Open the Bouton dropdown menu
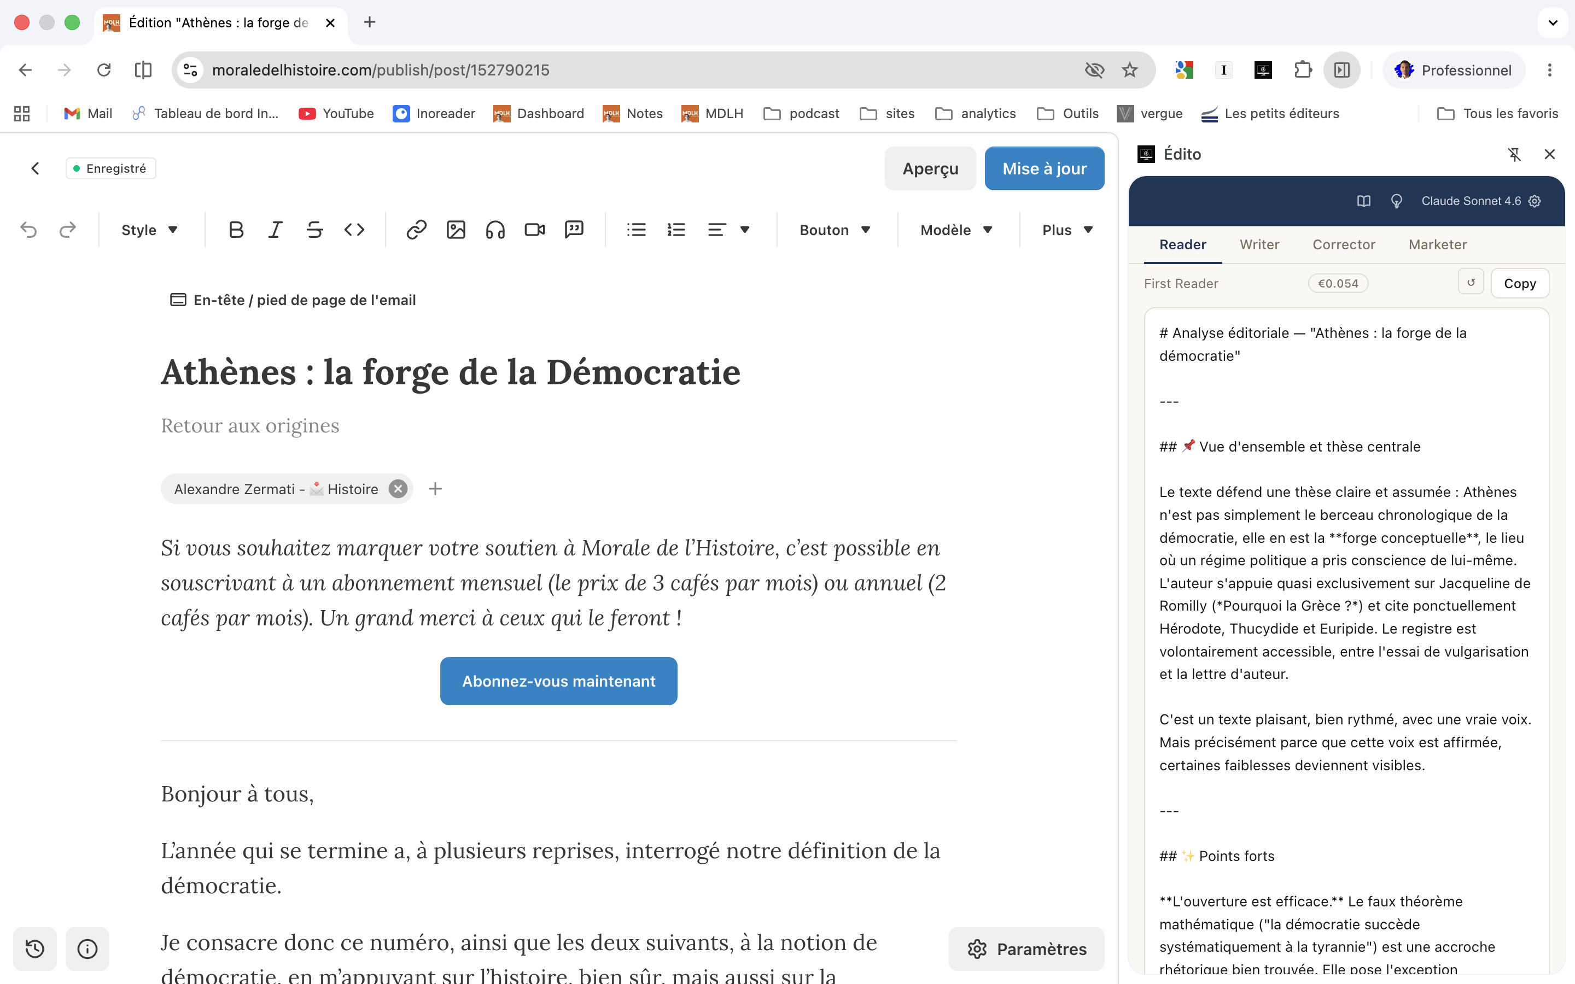This screenshot has width=1575, height=984. [835, 230]
